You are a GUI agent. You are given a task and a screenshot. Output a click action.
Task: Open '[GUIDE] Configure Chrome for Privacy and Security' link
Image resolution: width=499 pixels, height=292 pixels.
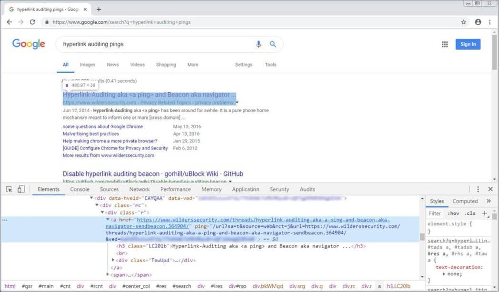(115, 148)
